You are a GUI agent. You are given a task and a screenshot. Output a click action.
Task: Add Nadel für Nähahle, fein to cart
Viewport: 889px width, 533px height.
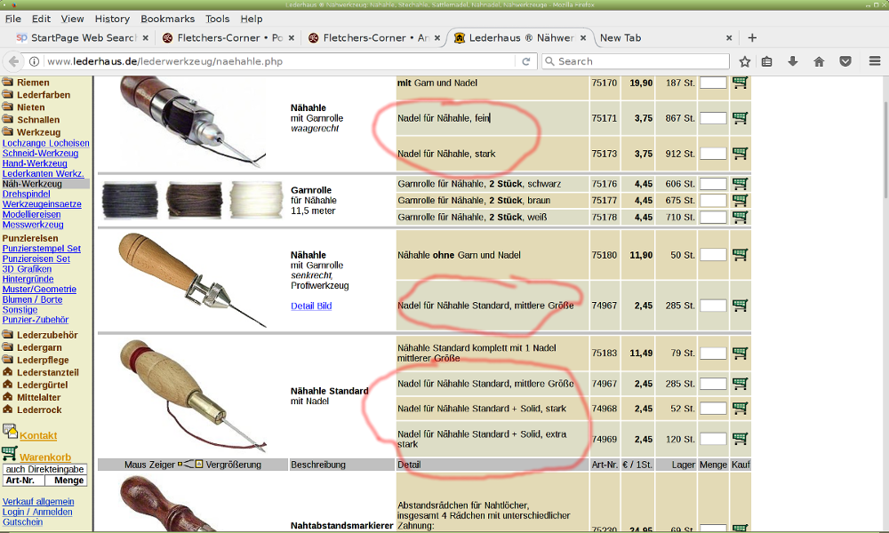coord(740,118)
